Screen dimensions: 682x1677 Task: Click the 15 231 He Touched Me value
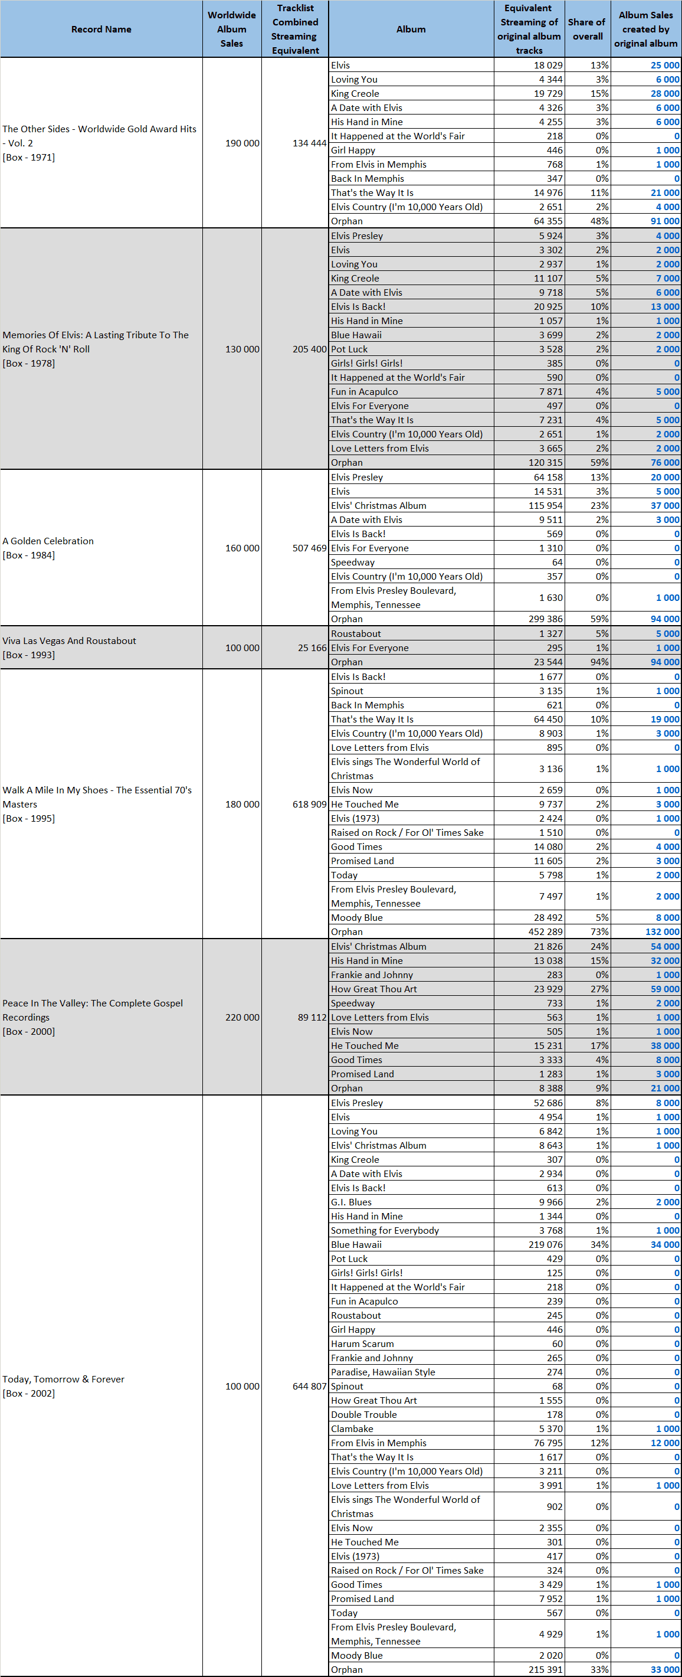tap(529, 1045)
